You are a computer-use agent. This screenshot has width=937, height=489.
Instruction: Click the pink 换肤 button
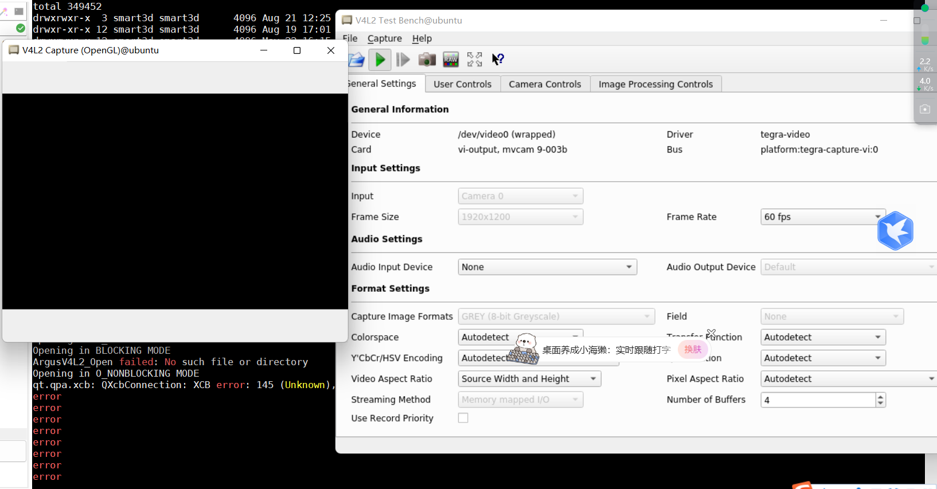(693, 349)
